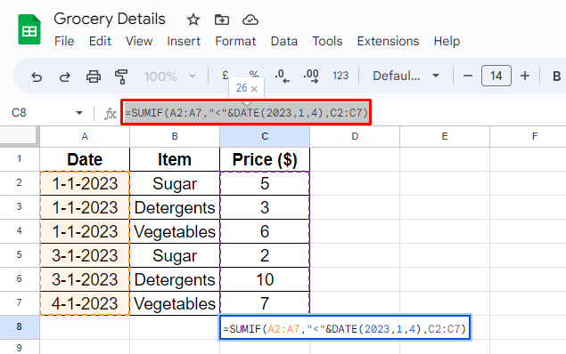Toggle bold formatting button
The width and height of the screenshot is (566, 354).
[x=556, y=76]
